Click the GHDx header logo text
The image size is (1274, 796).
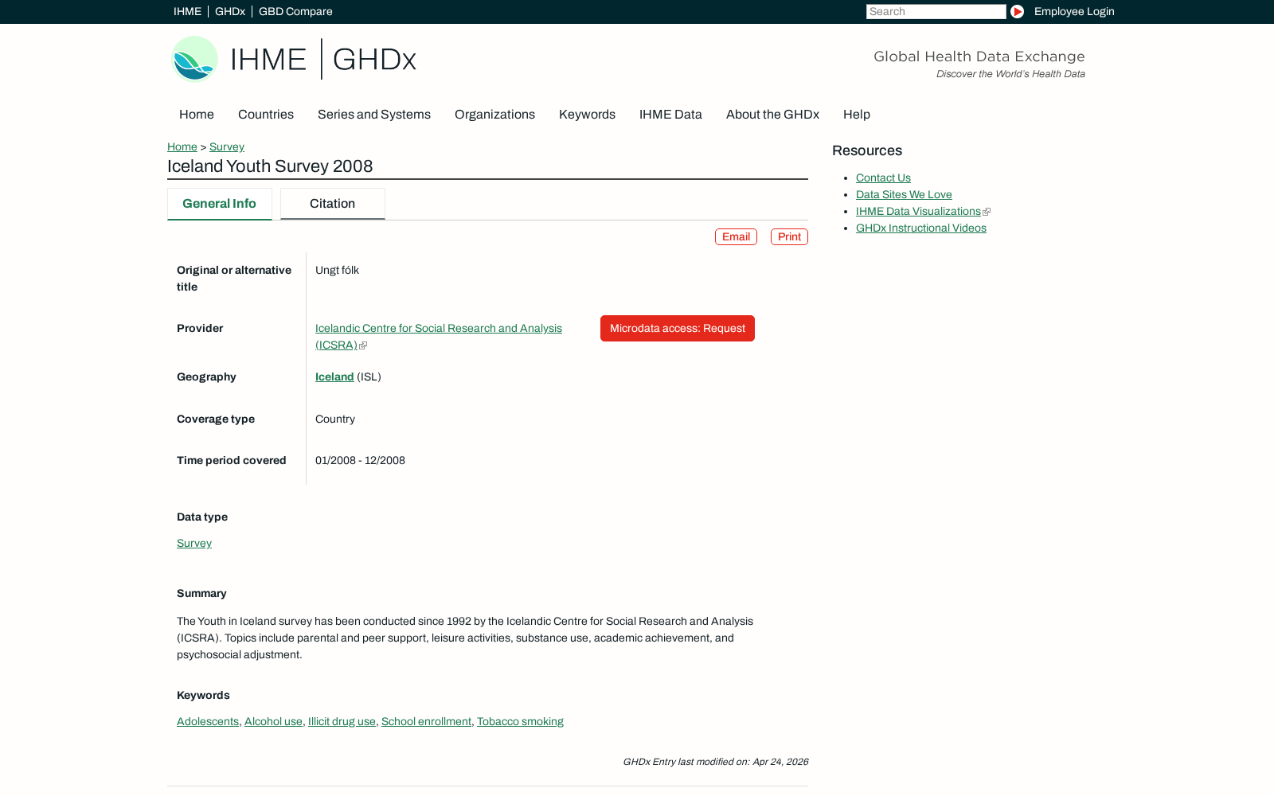374,60
